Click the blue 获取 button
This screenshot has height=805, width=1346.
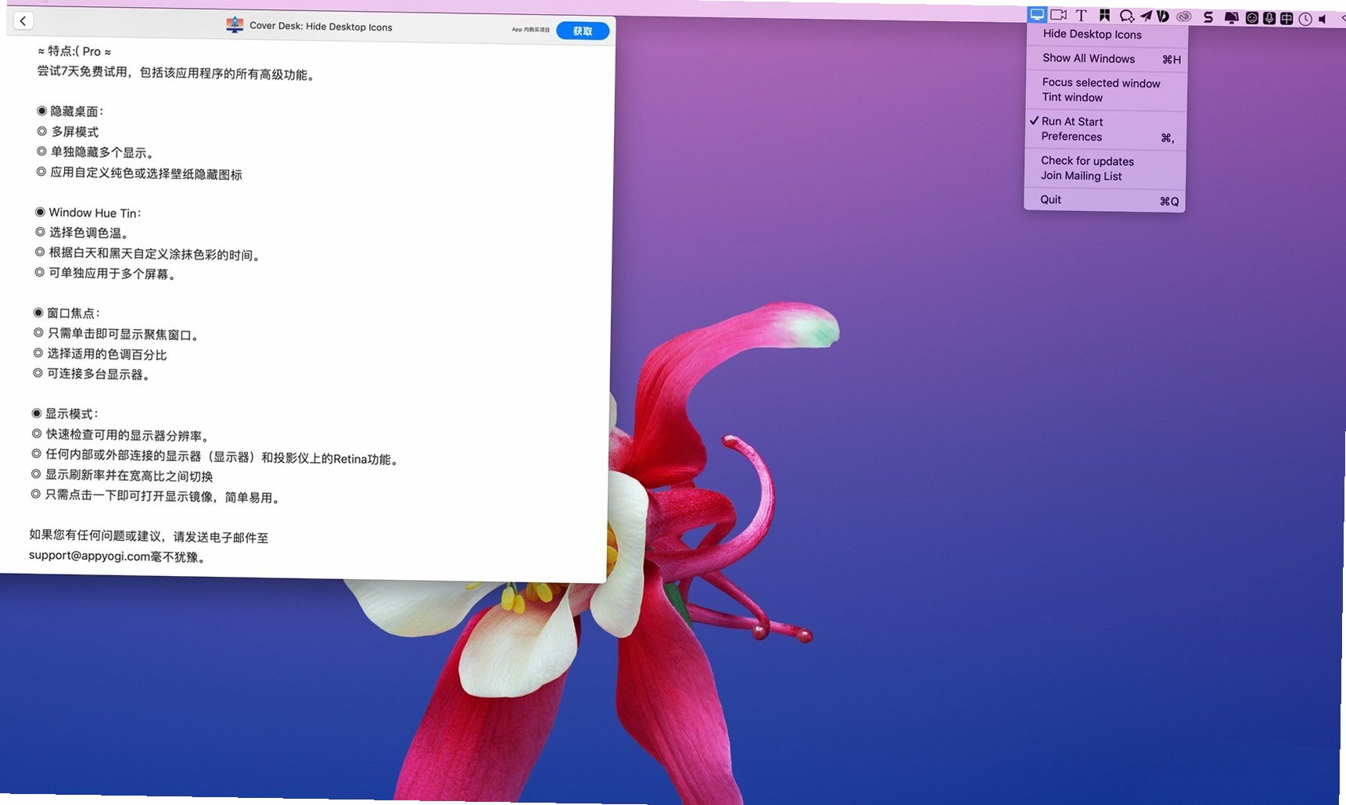point(583,31)
